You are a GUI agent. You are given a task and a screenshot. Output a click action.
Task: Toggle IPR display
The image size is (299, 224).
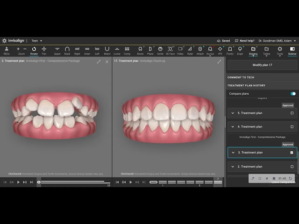click(220, 51)
